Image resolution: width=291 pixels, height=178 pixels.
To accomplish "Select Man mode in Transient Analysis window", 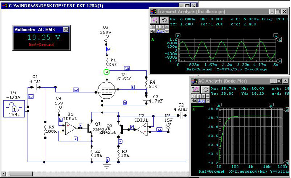I will pyautogui.click(x=153, y=32).
